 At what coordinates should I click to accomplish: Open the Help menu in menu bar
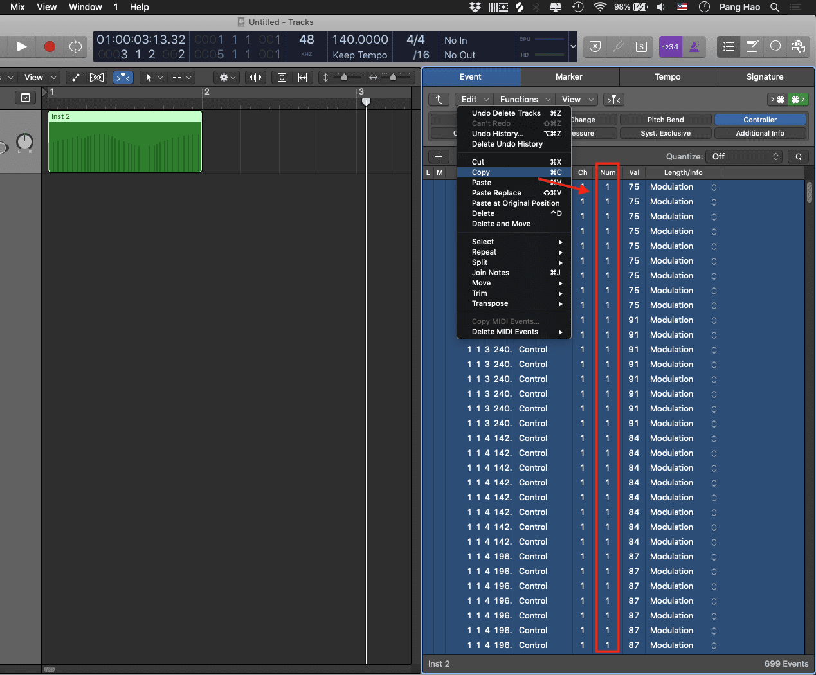coord(139,7)
